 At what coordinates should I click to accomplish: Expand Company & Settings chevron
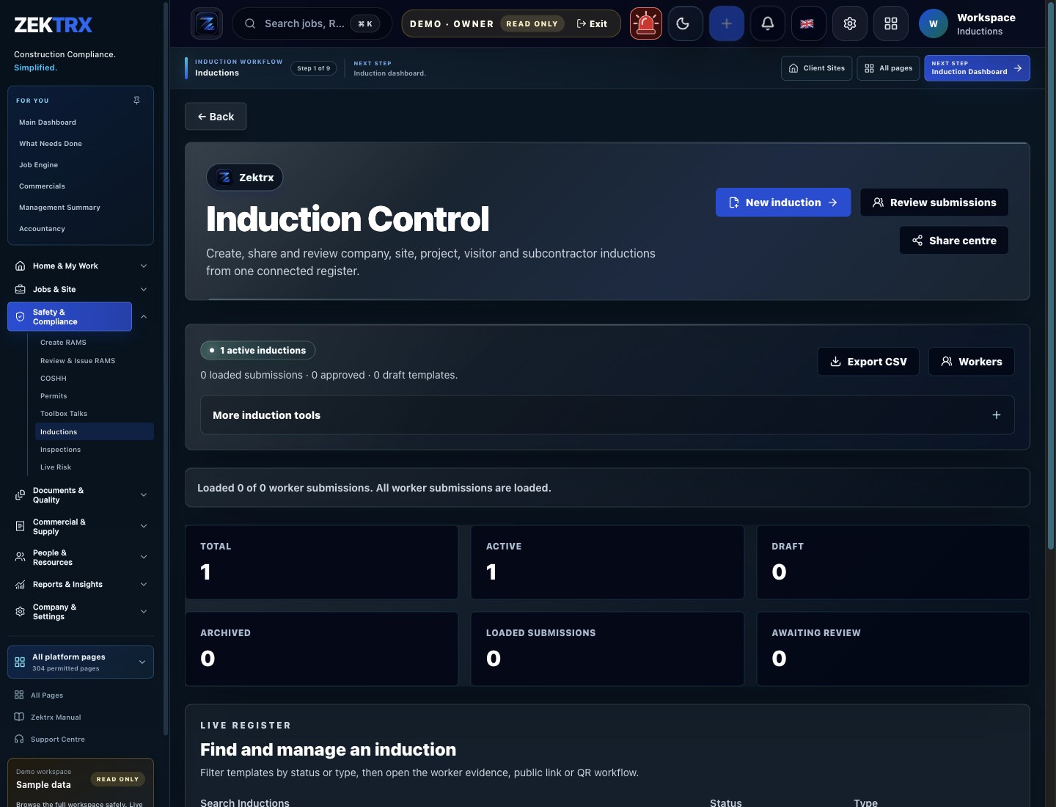point(144,612)
